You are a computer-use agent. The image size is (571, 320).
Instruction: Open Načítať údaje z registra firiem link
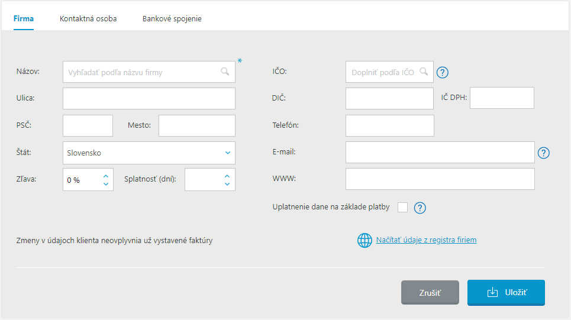tap(426, 240)
